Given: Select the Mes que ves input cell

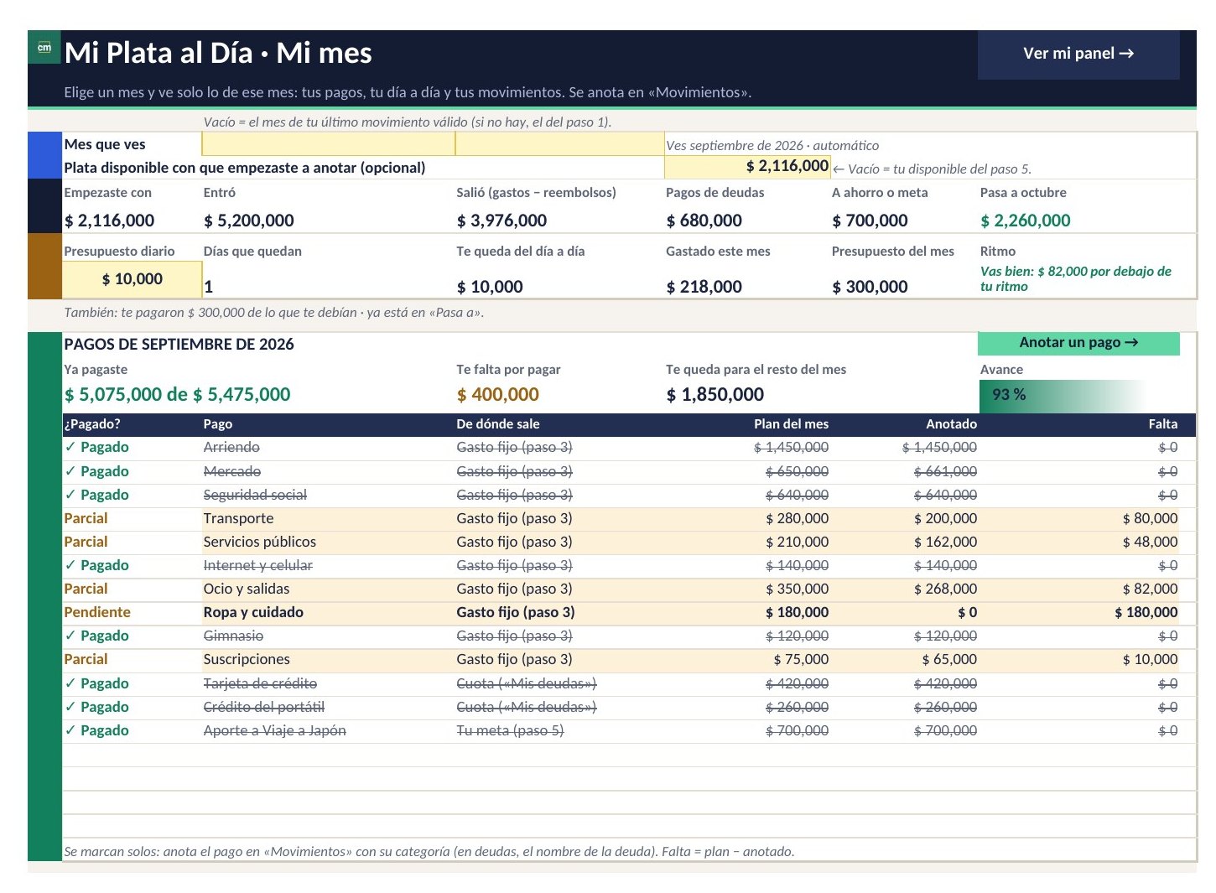Looking at the screenshot, I should [328, 144].
